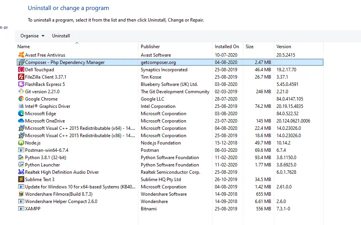Sort list by Size column header

pos(258,47)
